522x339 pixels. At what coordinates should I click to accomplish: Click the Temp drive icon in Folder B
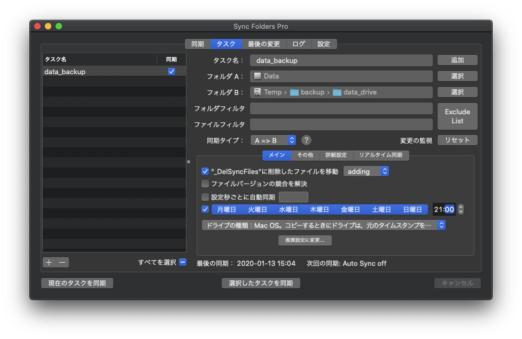click(x=258, y=92)
